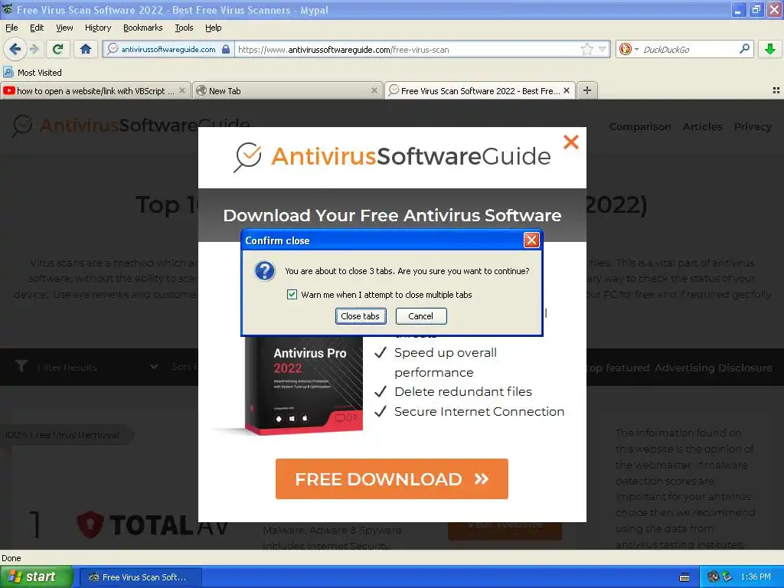Open the Privacy nav link
The image size is (784, 588).
[753, 126]
